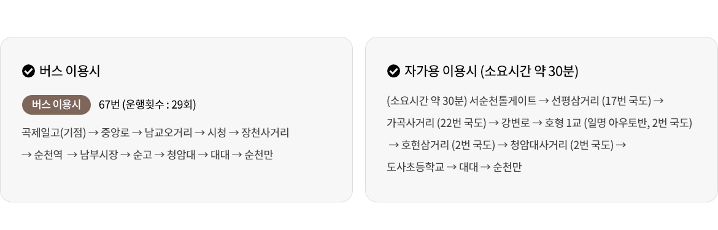The width and height of the screenshot is (718, 230).
Task: Click 선평삼거리 (17번 국도) text
Action: point(601,101)
